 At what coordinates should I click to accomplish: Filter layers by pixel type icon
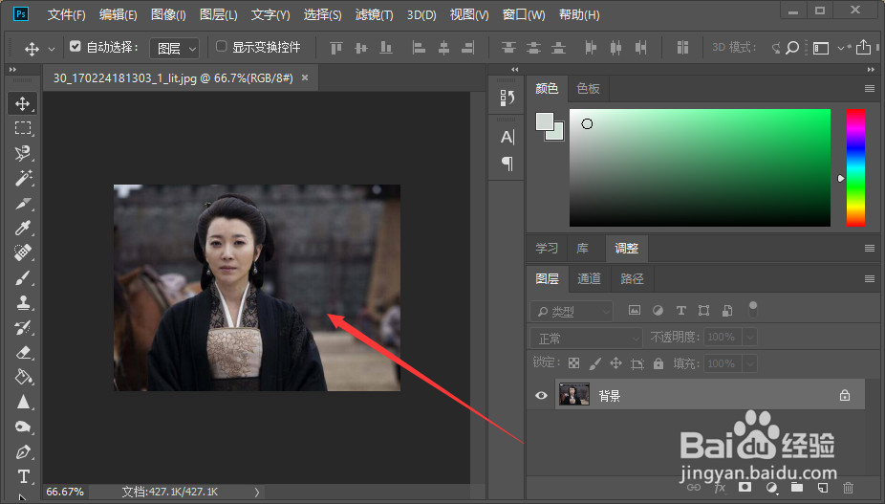(x=635, y=310)
